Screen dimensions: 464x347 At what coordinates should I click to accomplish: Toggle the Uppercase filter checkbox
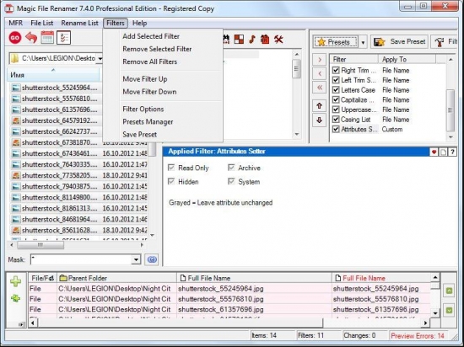[336, 109]
